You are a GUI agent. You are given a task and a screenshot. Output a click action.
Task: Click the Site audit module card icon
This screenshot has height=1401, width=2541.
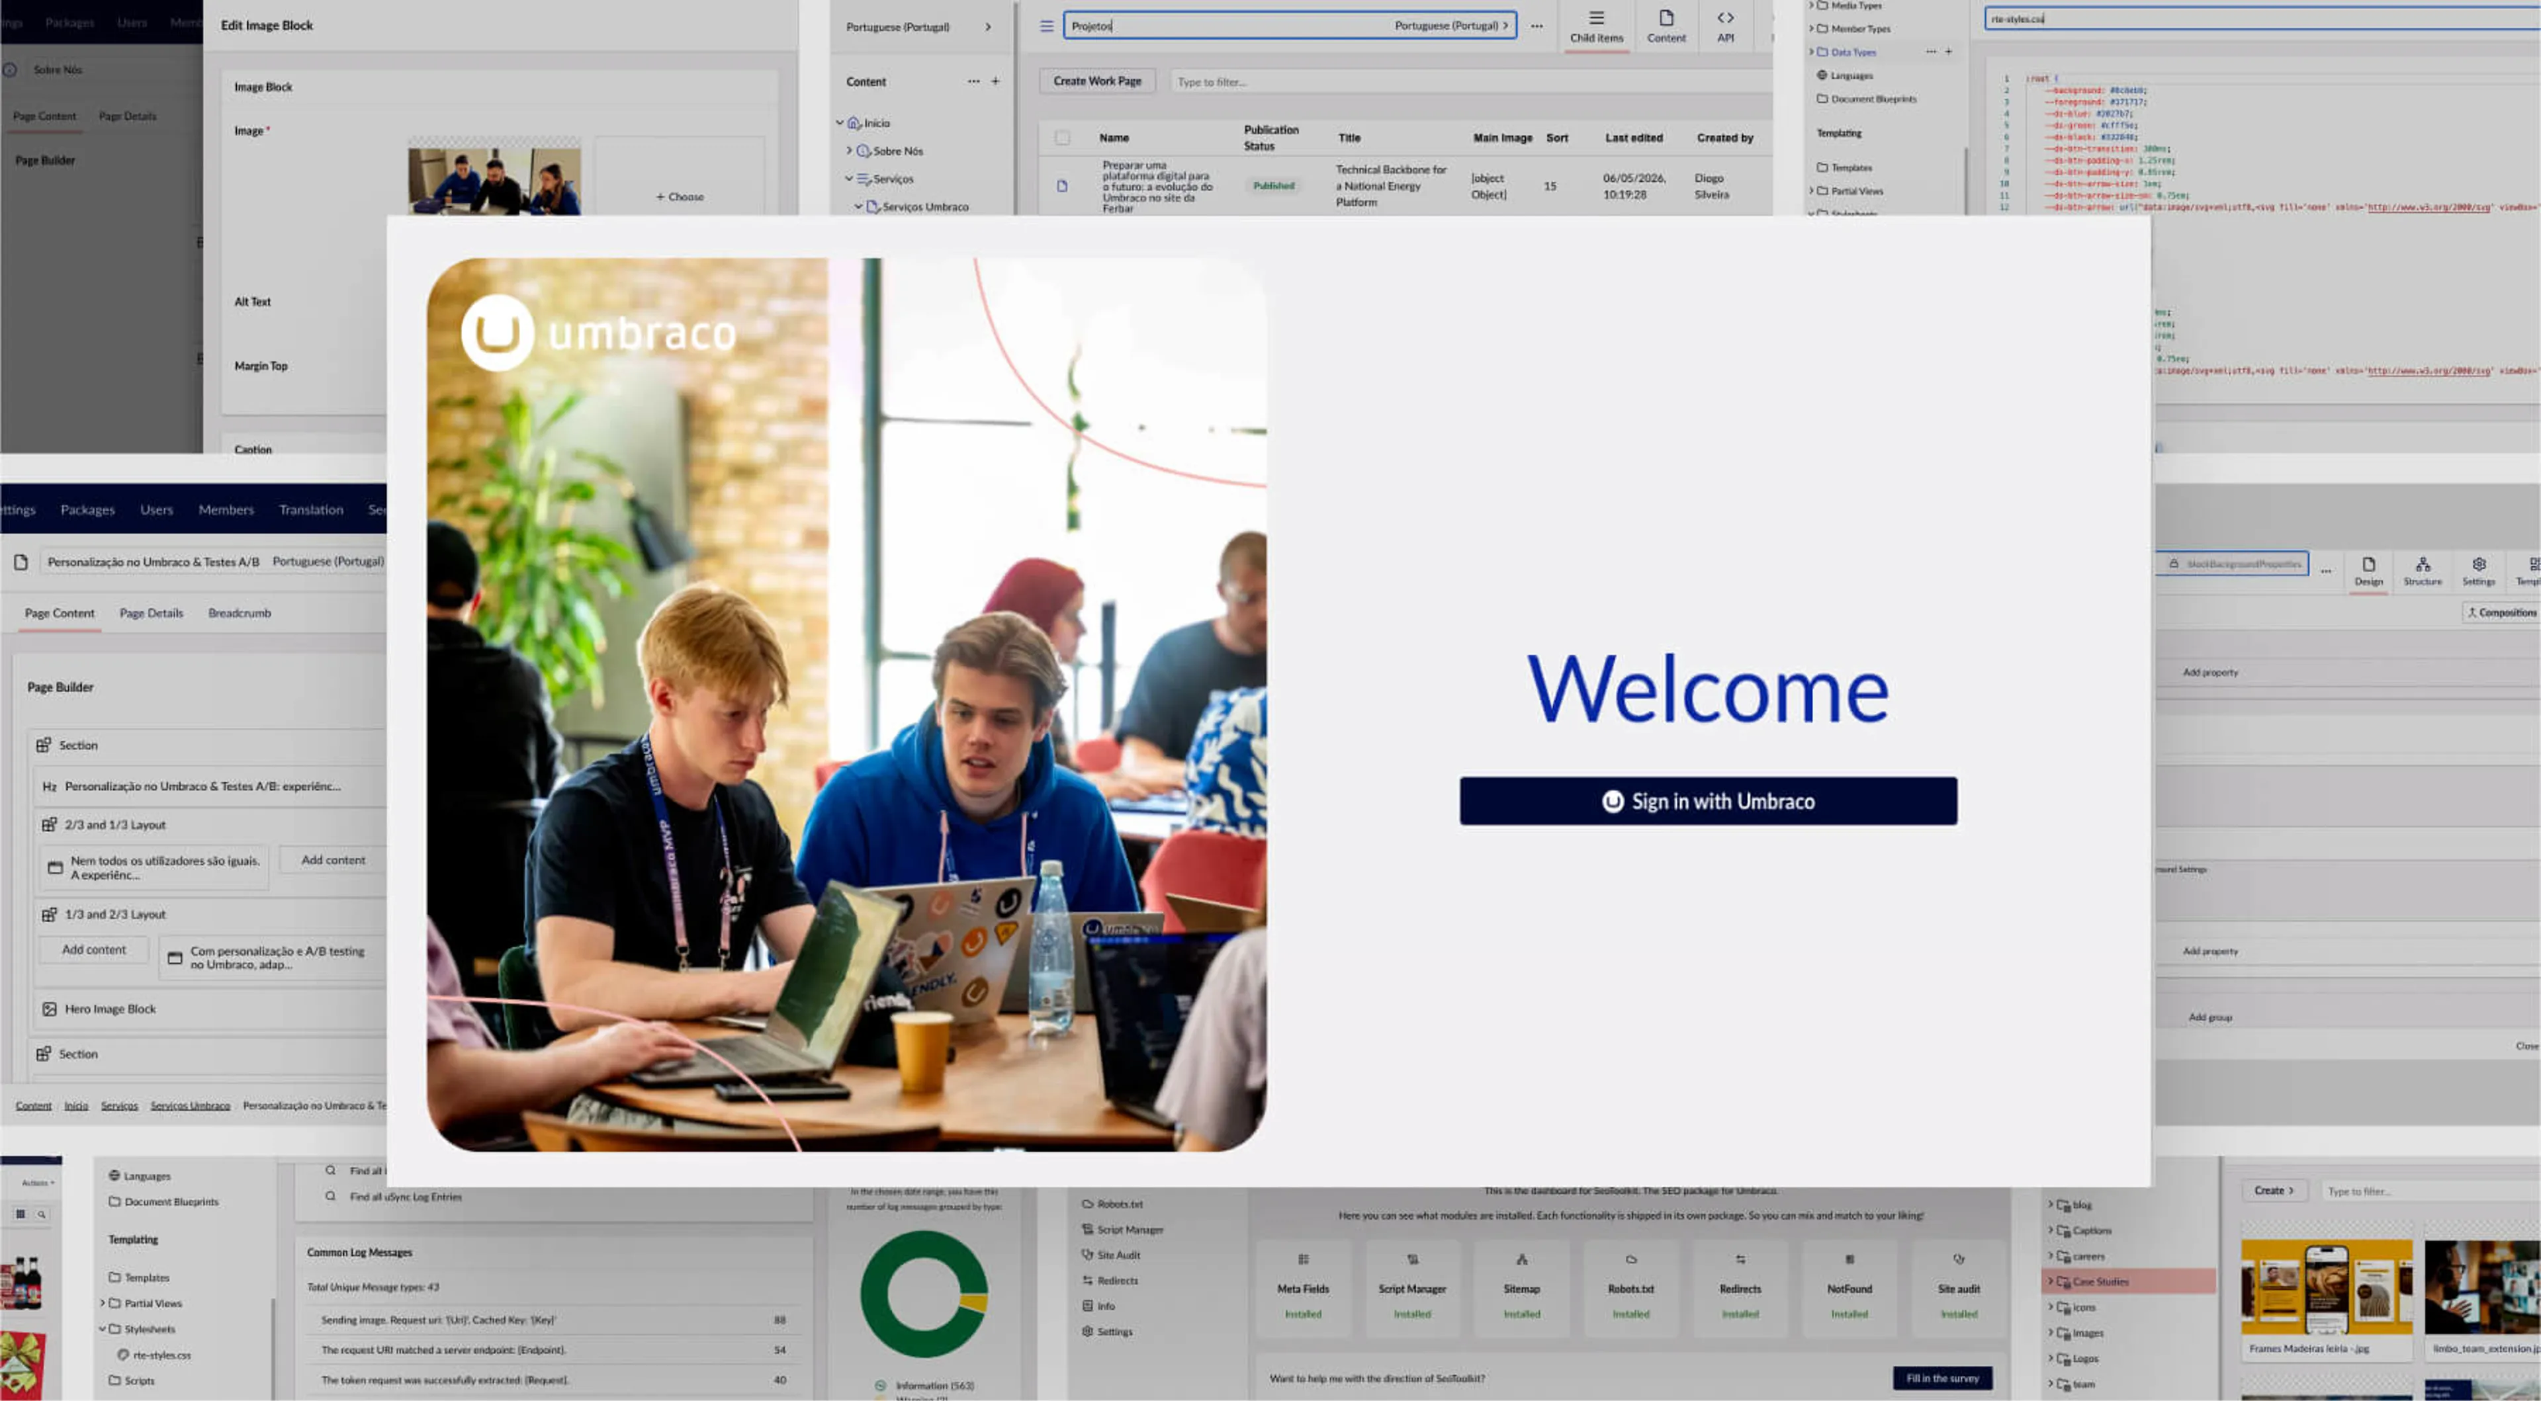tap(1958, 1259)
